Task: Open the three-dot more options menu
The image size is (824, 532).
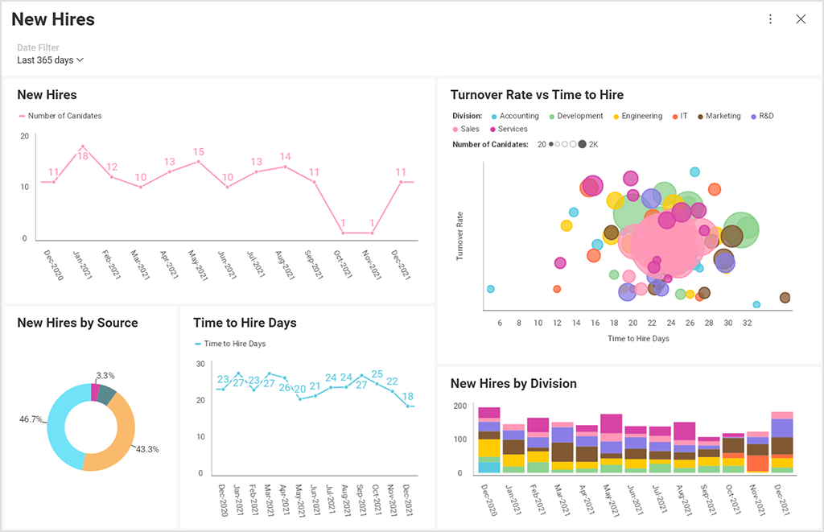Action: (x=770, y=19)
